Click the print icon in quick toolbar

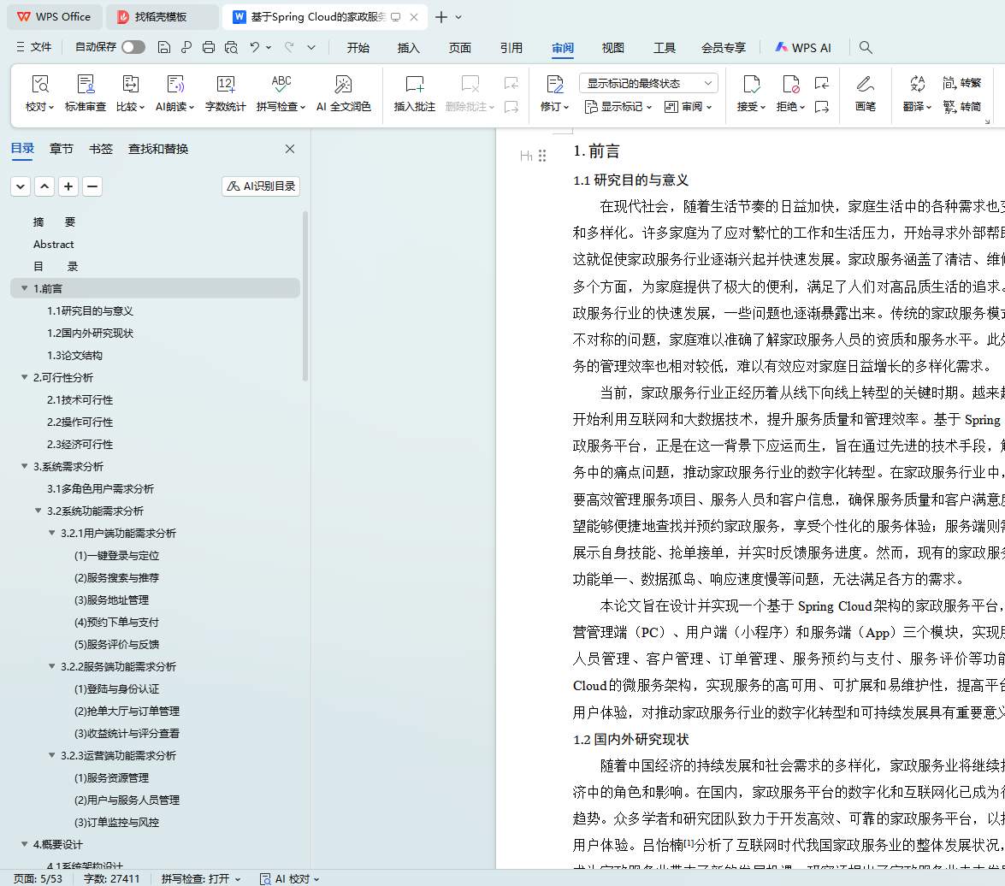209,48
